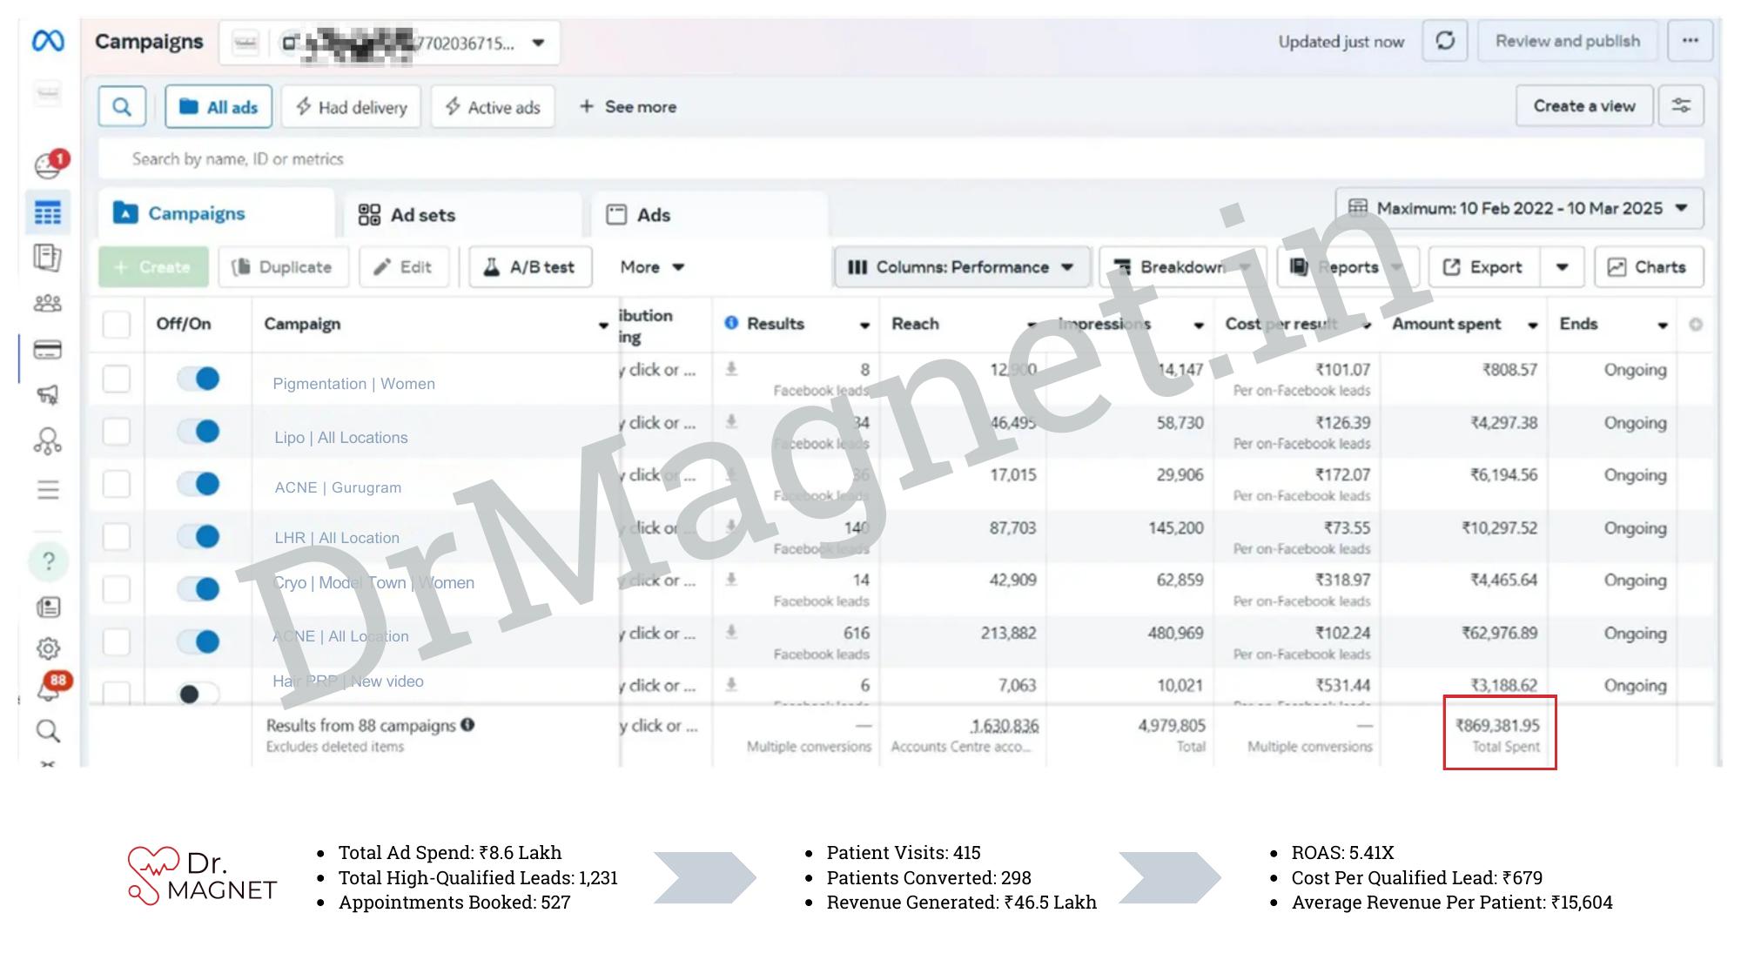Select the All ads filter
Viewport: 1741px width, 980px height.
click(218, 107)
